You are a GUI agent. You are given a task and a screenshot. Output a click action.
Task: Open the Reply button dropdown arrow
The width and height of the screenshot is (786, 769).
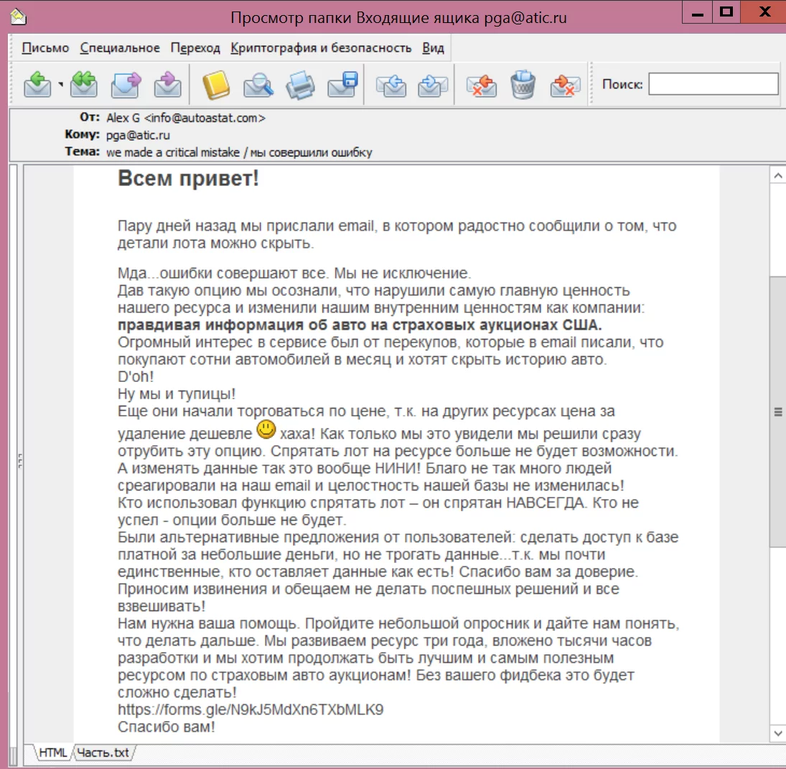tap(60, 84)
